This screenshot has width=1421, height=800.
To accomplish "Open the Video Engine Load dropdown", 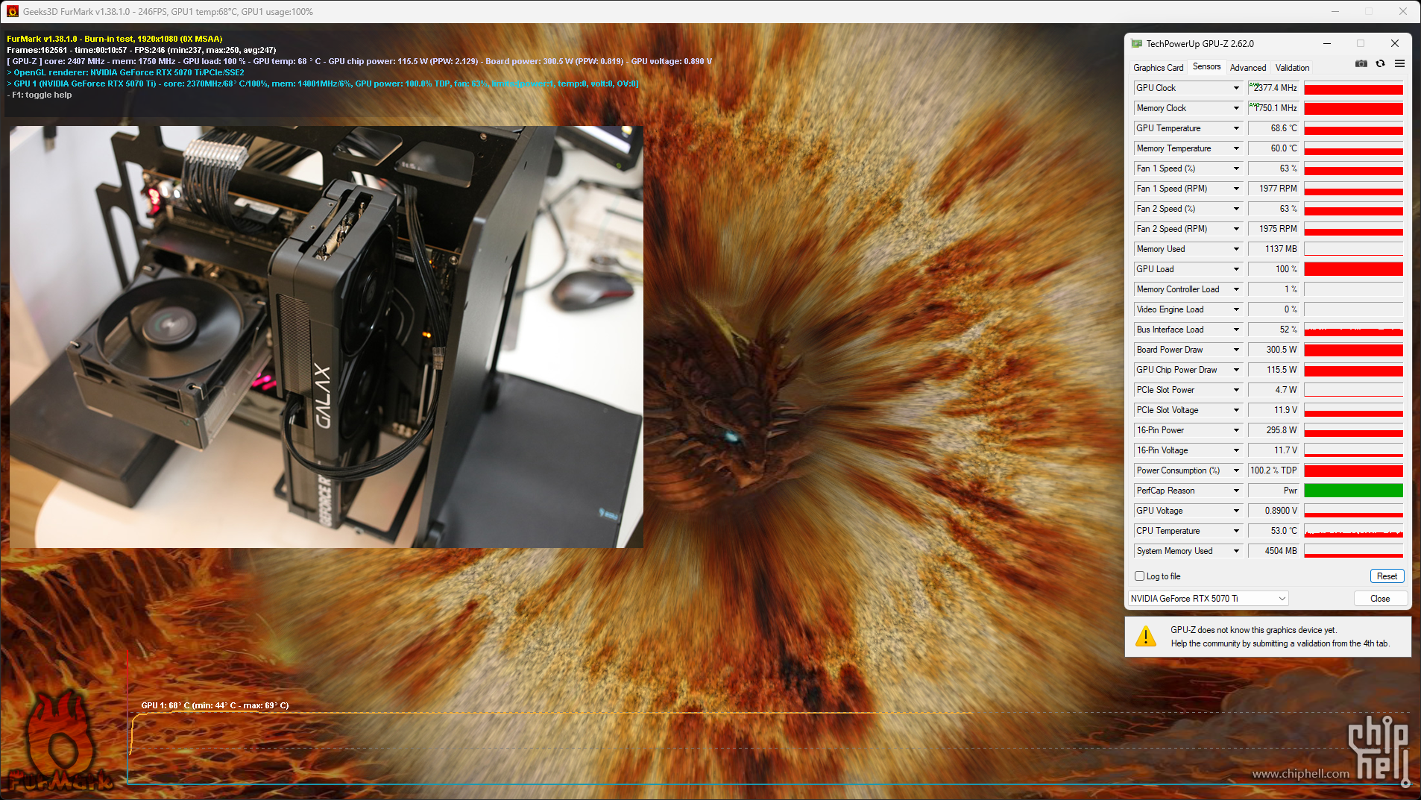I will (1236, 309).
